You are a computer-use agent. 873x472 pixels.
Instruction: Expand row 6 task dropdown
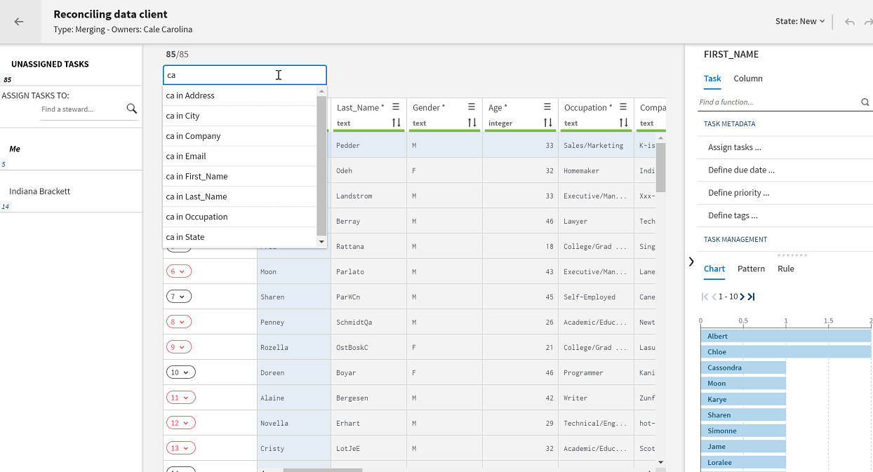tap(178, 271)
